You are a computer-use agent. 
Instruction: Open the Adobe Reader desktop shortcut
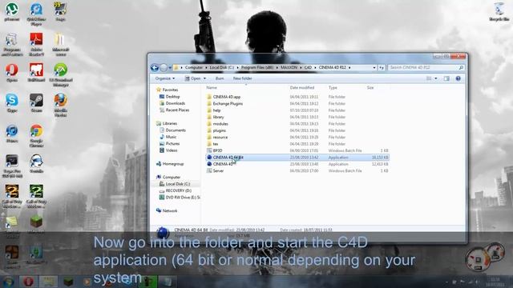coord(36,44)
